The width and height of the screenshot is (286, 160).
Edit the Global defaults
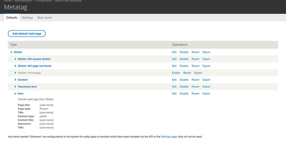tap(174, 52)
